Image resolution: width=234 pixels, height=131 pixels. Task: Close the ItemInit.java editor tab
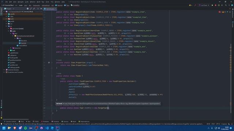56,9
